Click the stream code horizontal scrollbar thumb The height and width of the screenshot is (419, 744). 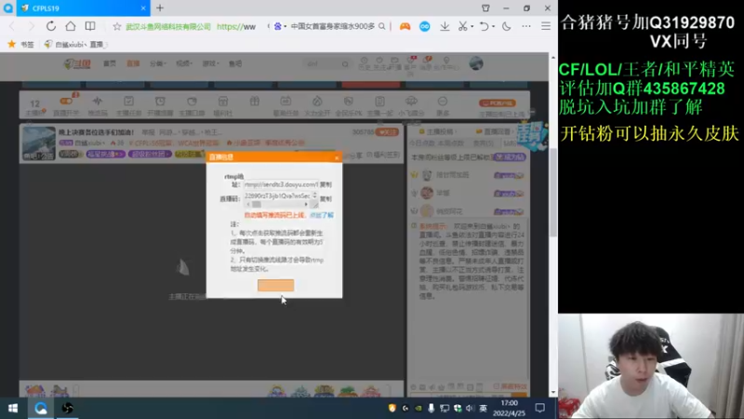click(257, 204)
